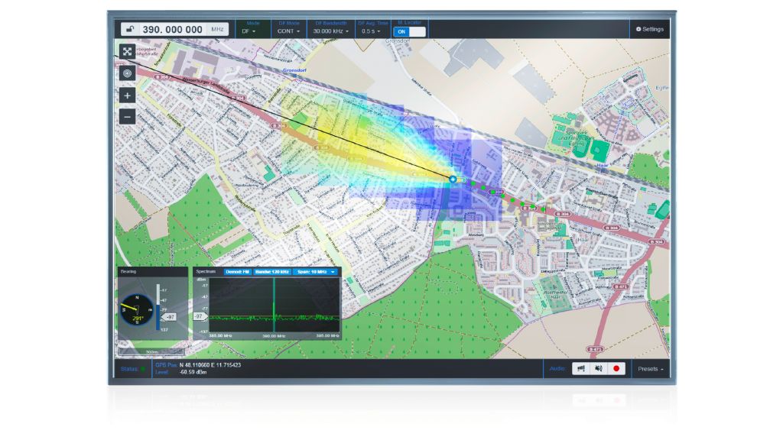Click the 390.000 000 frequency input field
783x440 pixels.
(173, 30)
